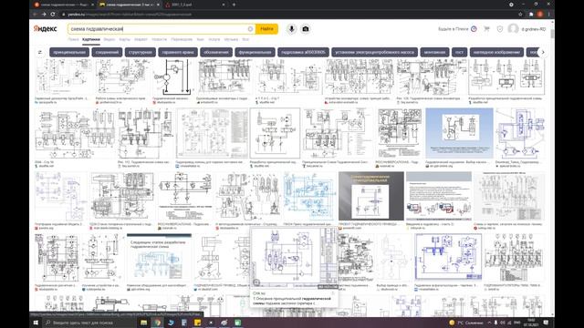Clear the search query with the X icon
The image size is (584, 328).
250,28
